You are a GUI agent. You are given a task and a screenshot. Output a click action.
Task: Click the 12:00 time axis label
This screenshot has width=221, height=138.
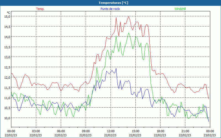pyautogui.click(x=111, y=131)
